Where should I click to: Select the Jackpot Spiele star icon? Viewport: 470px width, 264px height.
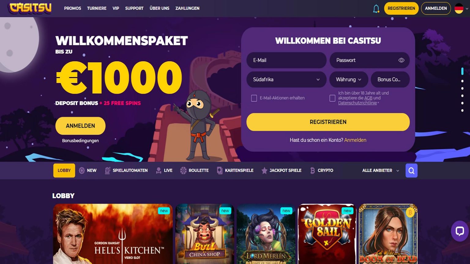pos(264,170)
